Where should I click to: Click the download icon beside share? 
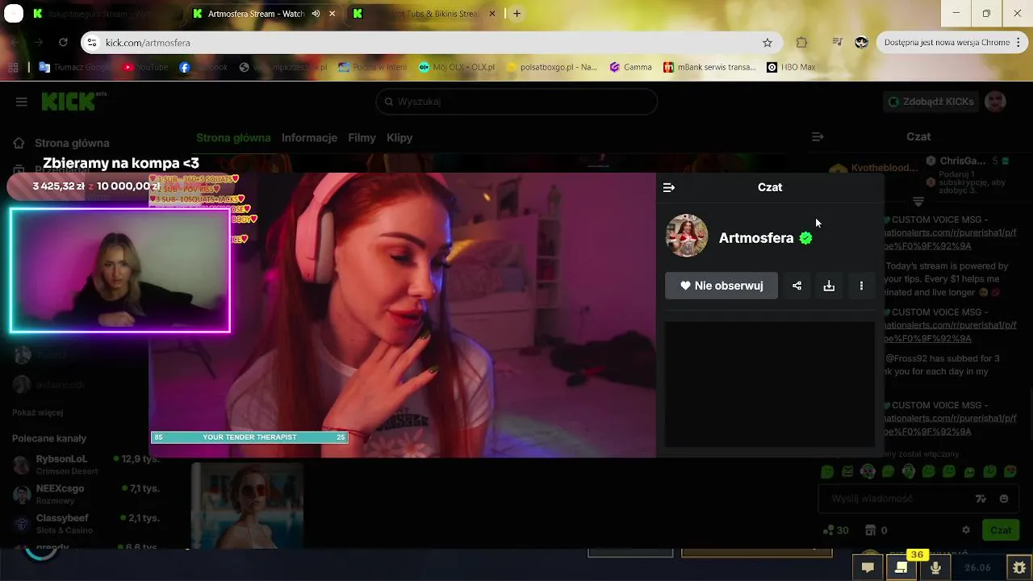pyautogui.click(x=829, y=286)
